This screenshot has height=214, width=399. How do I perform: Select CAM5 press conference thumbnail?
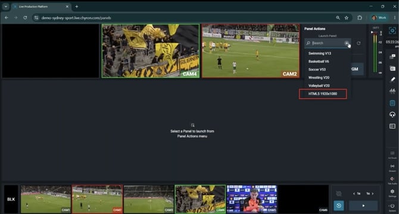click(252, 199)
